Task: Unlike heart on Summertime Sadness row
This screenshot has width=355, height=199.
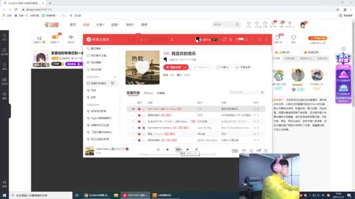Action: point(139,128)
